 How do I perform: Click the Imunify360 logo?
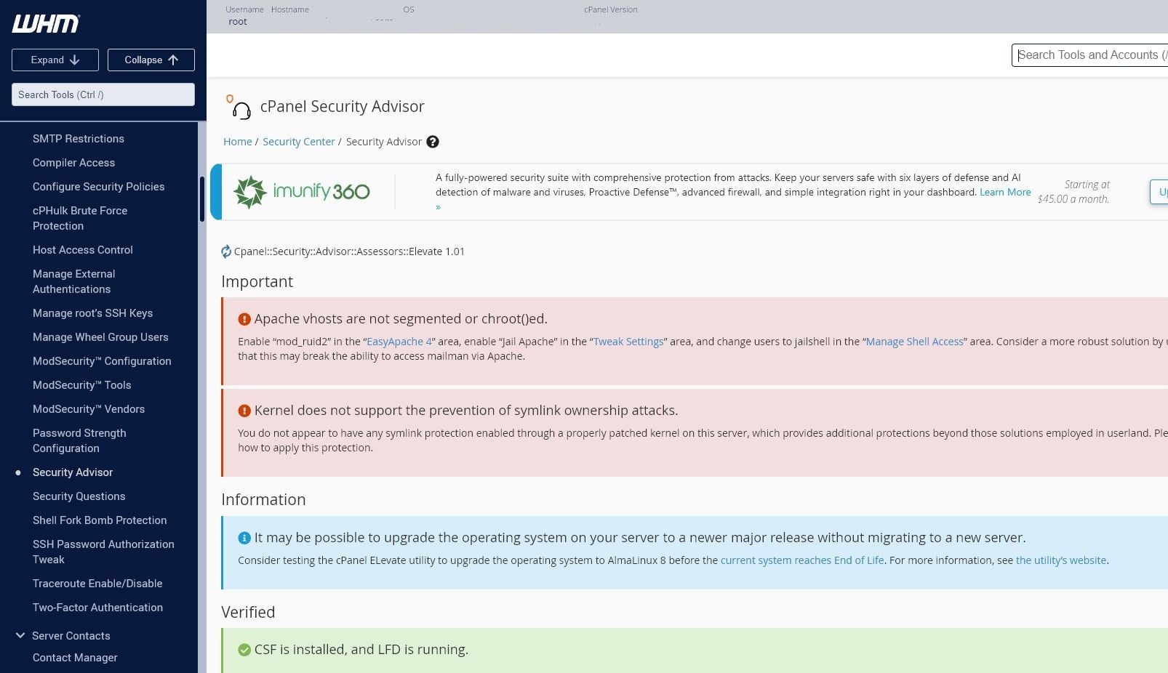(301, 192)
